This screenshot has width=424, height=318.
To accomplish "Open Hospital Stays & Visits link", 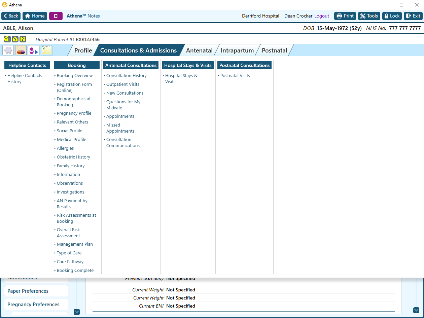I will (x=181, y=79).
